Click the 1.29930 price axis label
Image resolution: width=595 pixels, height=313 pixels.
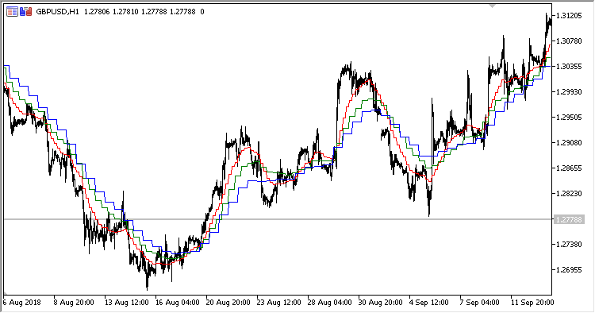[x=569, y=92]
